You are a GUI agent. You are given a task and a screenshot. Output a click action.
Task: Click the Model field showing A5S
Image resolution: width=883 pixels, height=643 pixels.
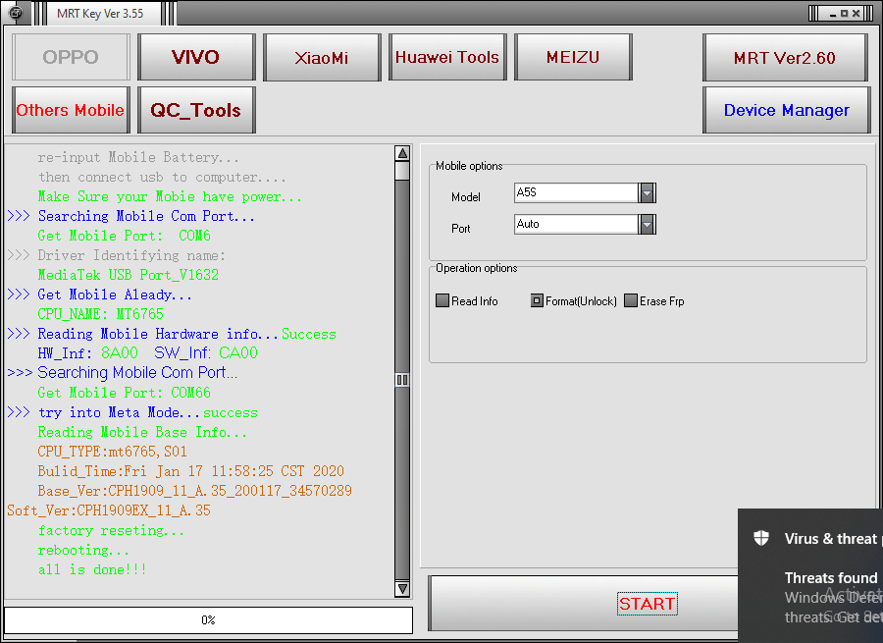tap(576, 193)
